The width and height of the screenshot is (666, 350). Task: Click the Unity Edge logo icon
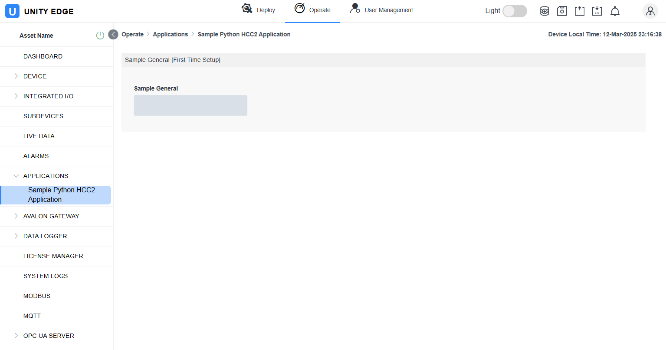click(12, 11)
